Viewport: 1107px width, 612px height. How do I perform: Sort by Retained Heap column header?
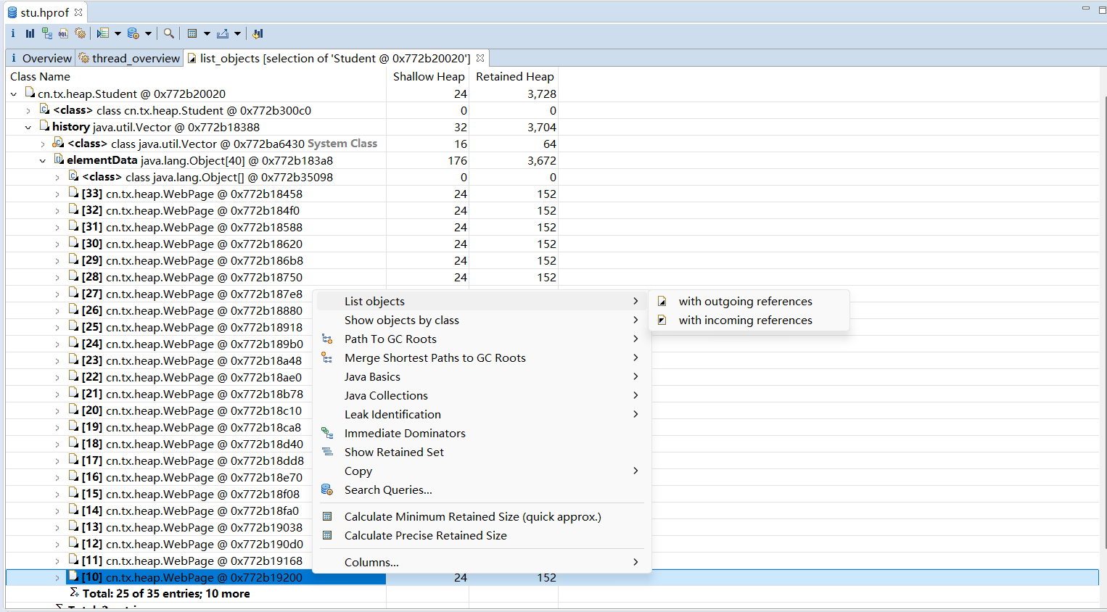514,76
